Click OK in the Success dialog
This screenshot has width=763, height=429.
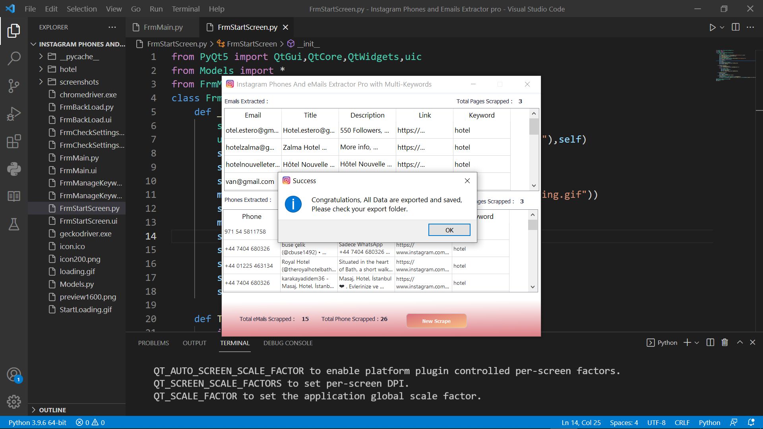pos(449,230)
